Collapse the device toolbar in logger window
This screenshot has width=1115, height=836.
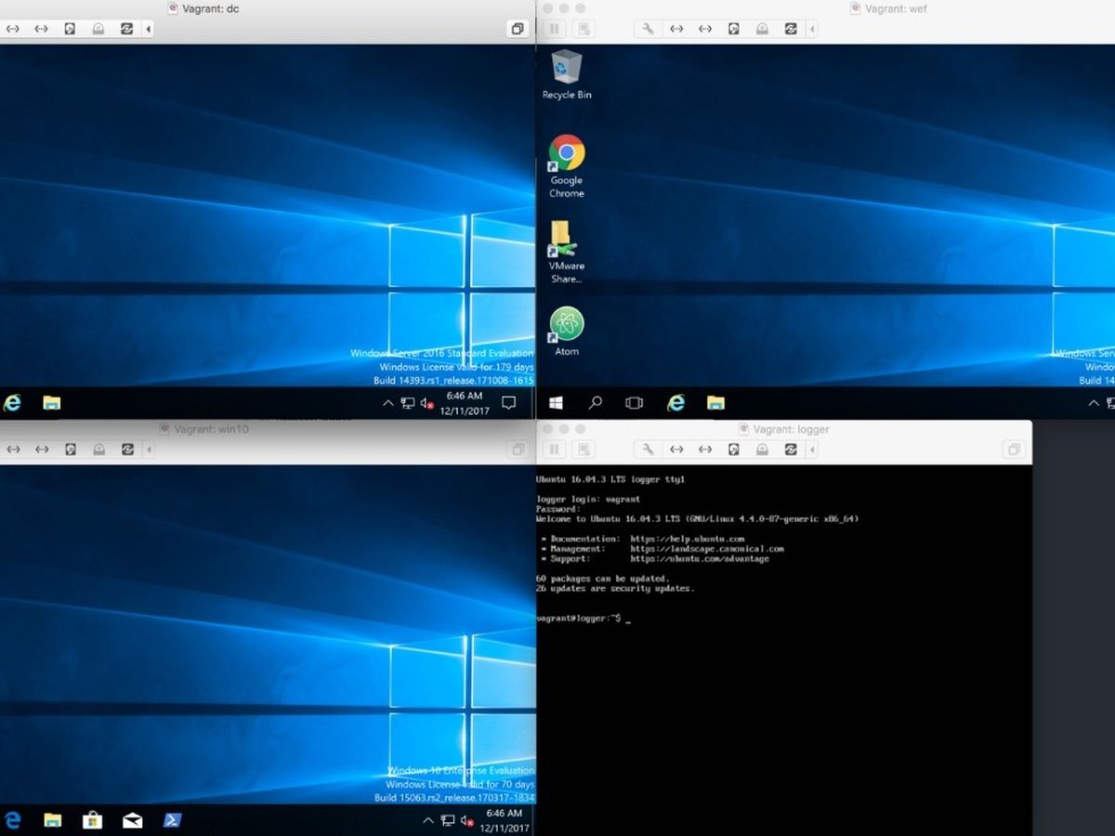click(x=813, y=450)
